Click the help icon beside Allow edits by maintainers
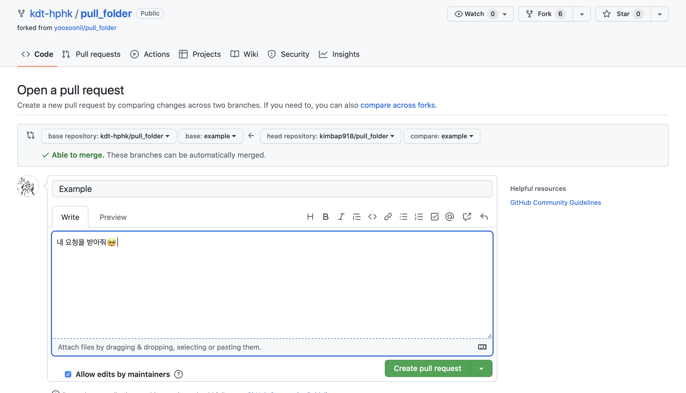This screenshot has height=393, width=686. (178, 375)
